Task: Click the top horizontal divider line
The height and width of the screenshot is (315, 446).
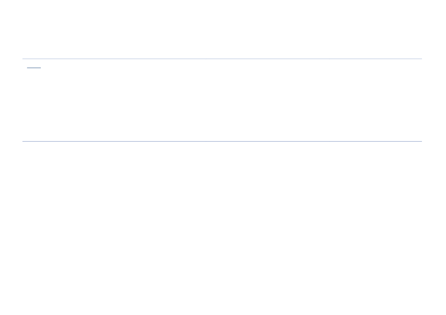Action: point(222,59)
